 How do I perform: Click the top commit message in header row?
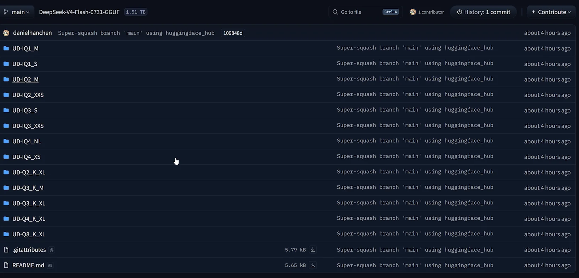136,33
